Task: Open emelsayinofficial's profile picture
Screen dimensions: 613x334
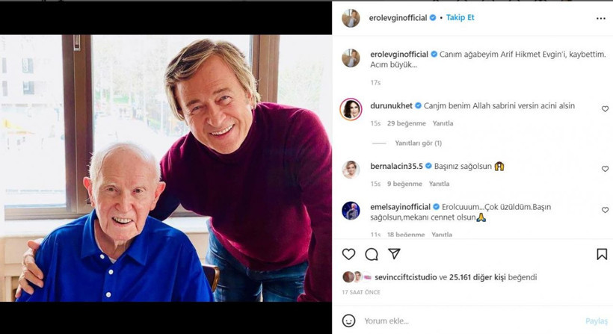Action: coord(351,211)
